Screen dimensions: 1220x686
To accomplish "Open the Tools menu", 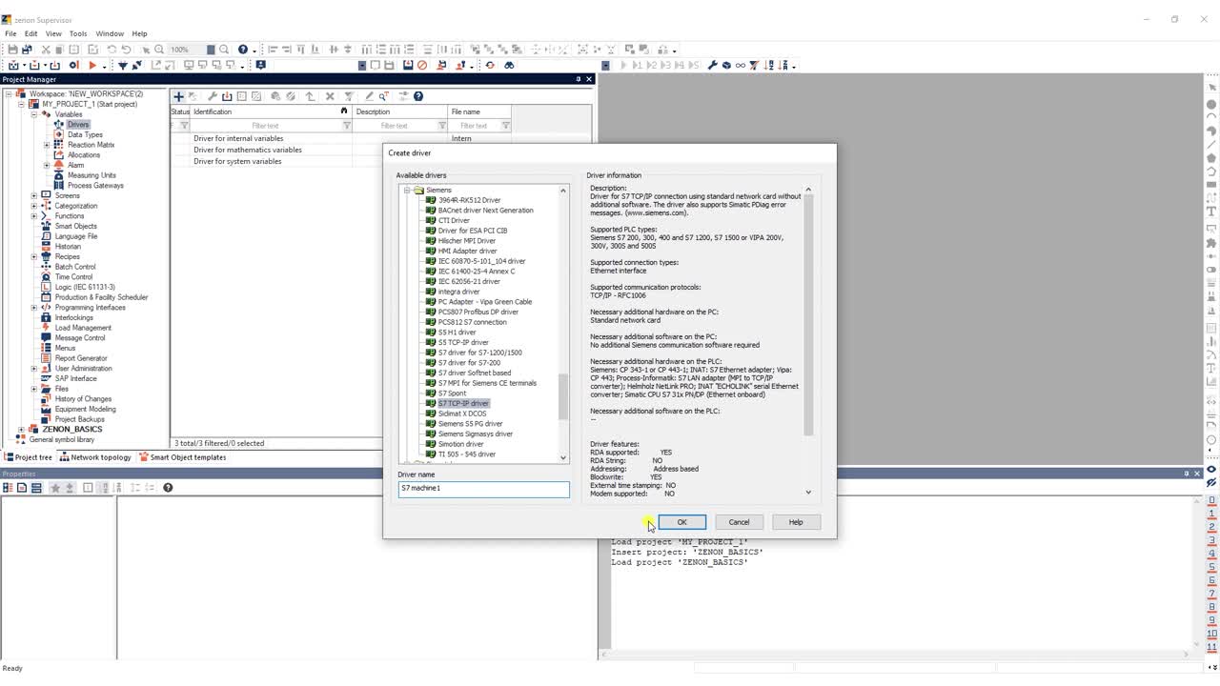I will click(x=78, y=33).
